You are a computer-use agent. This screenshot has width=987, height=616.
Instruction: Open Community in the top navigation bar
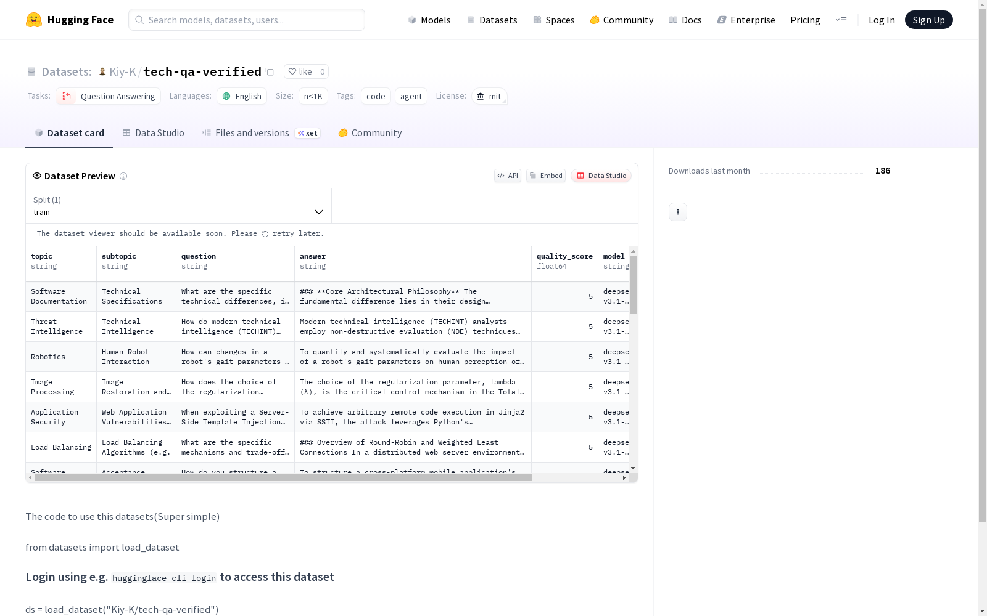point(622,20)
